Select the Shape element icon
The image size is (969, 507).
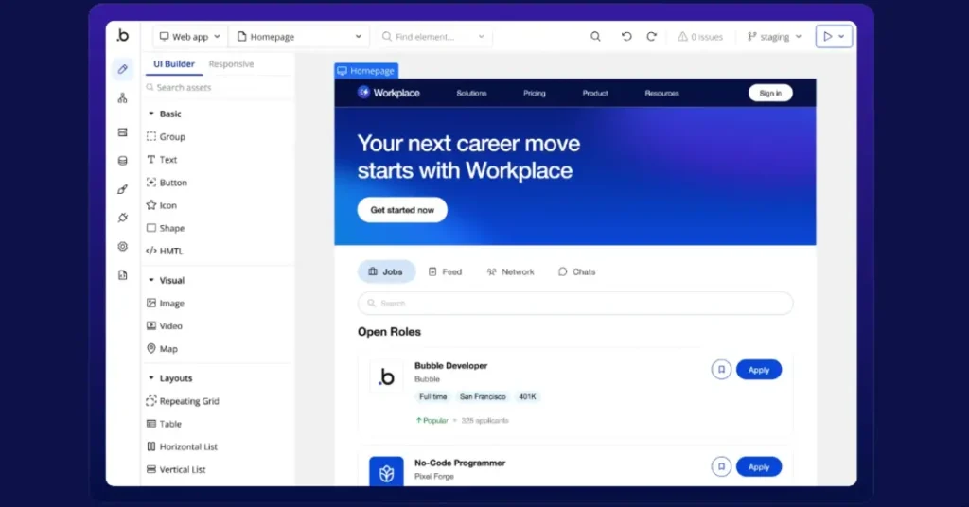pos(150,228)
